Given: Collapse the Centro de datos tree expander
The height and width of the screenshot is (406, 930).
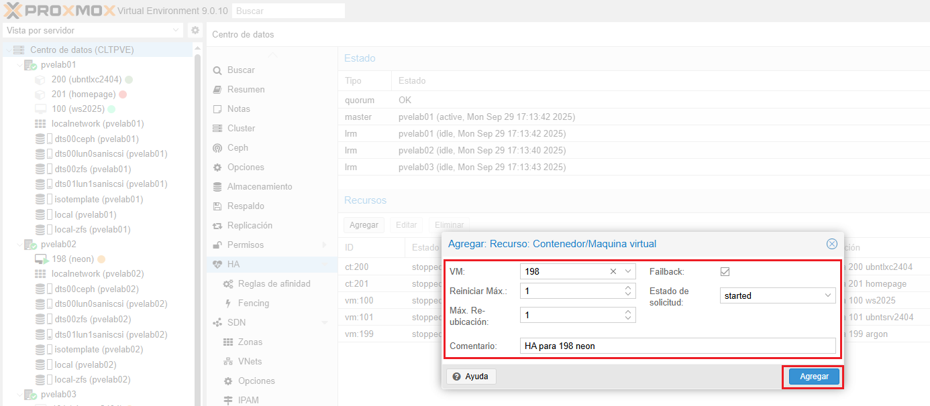Looking at the screenshot, I should pos(8,50).
